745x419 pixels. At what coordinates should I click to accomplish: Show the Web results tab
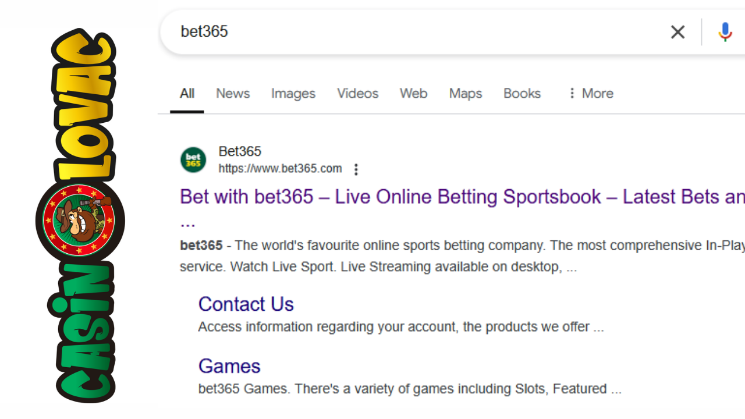pyautogui.click(x=413, y=93)
